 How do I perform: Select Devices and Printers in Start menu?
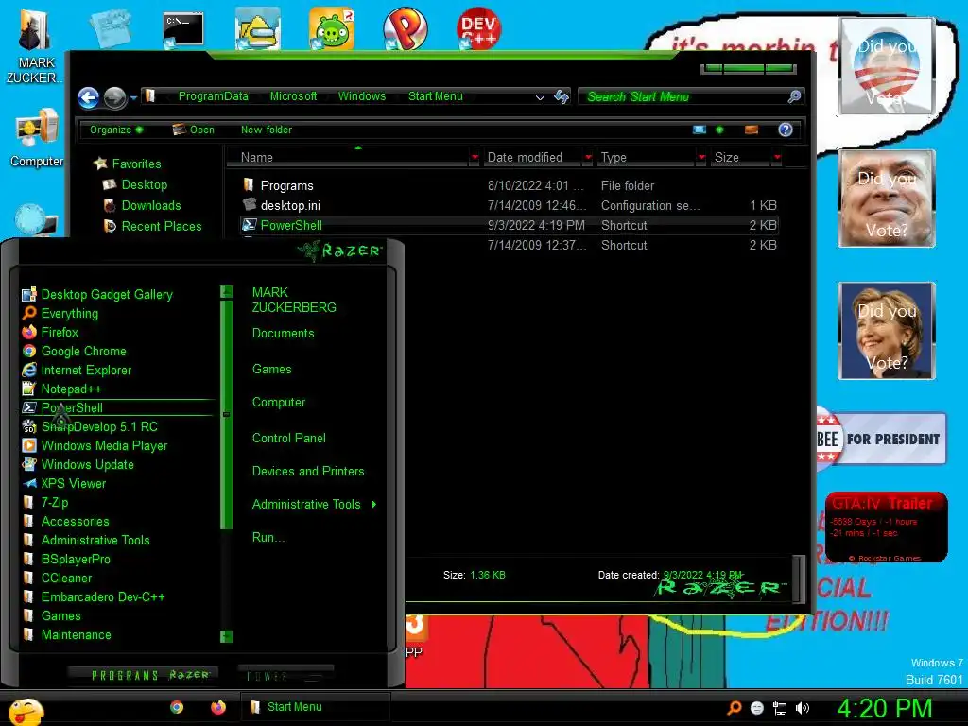point(308,472)
